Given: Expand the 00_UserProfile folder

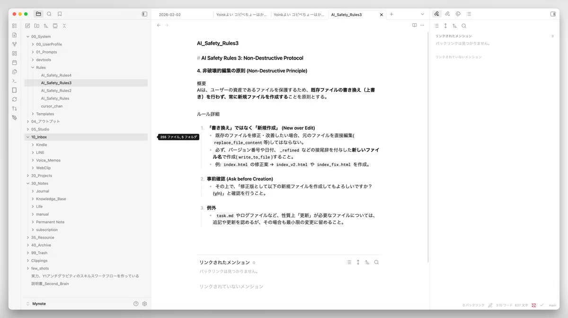Looking at the screenshot, I should (33, 44).
